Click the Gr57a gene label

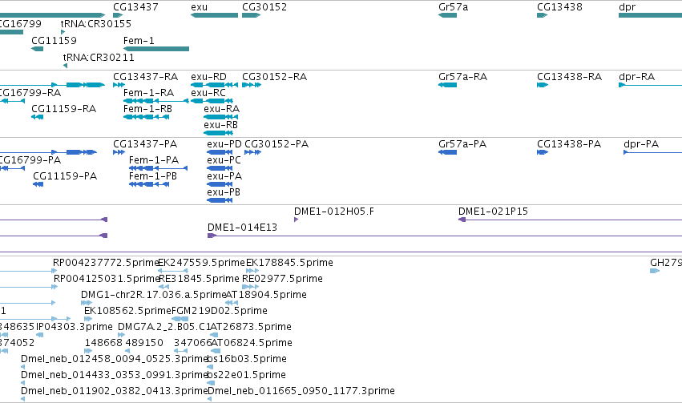[x=454, y=7]
